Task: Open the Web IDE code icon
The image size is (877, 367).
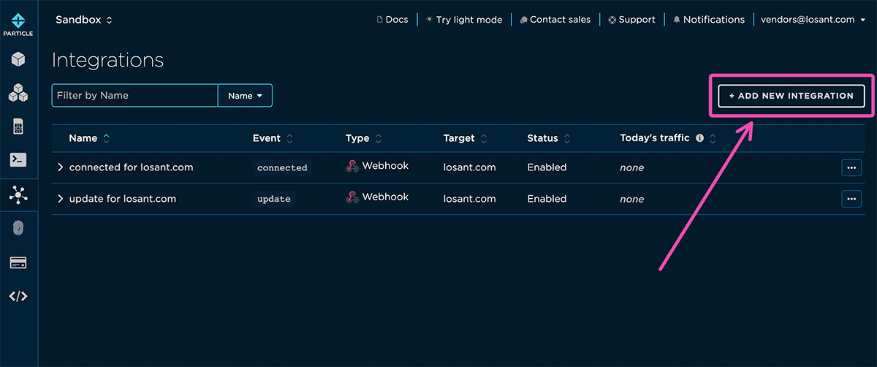Action: point(18,296)
